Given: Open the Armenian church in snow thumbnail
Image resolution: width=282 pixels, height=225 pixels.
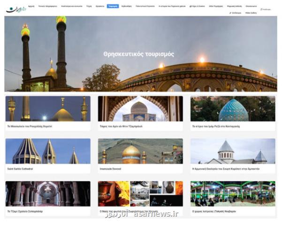Looking at the screenshot, I should pyautogui.click(x=233, y=151).
